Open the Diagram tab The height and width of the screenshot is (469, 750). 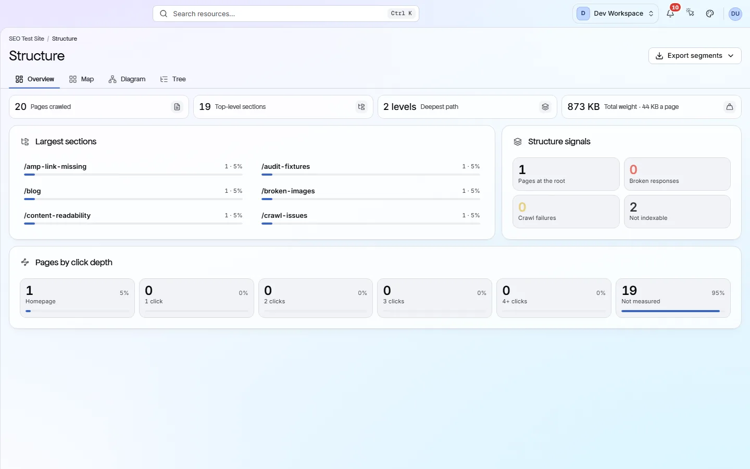click(127, 79)
